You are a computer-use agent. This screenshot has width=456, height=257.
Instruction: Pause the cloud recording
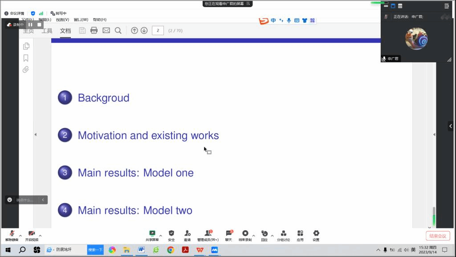click(x=31, y=24)
